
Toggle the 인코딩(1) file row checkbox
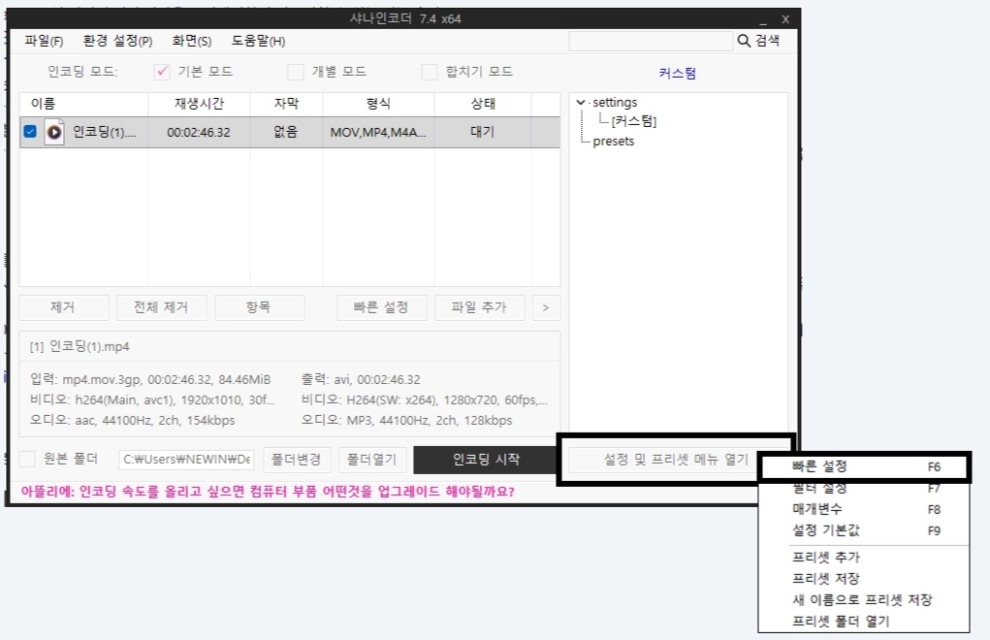tap(30, 131)
